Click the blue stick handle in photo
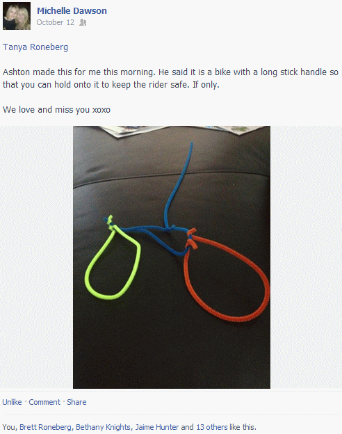 point(178,186)
